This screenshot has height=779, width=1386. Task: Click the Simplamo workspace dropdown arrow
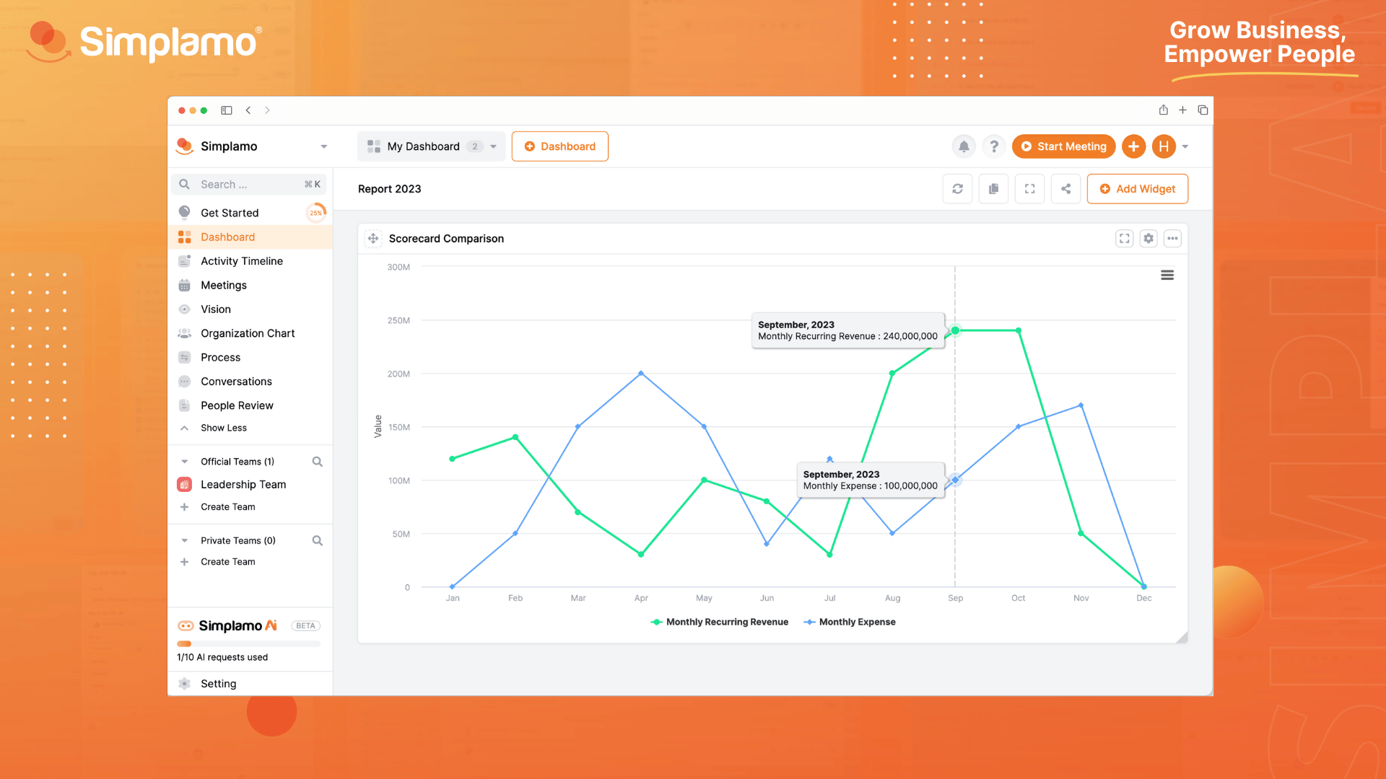pos(322,146)
